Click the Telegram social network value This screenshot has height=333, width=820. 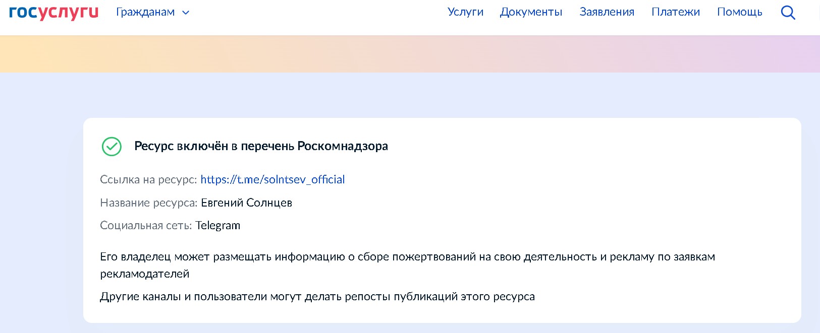tap(217, 225)
